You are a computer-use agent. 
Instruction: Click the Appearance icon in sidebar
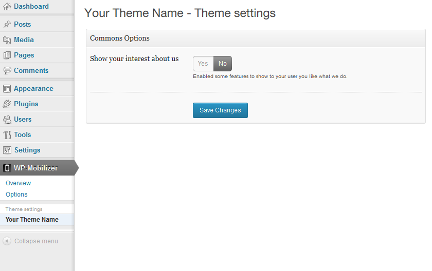[x=7, y=88]
